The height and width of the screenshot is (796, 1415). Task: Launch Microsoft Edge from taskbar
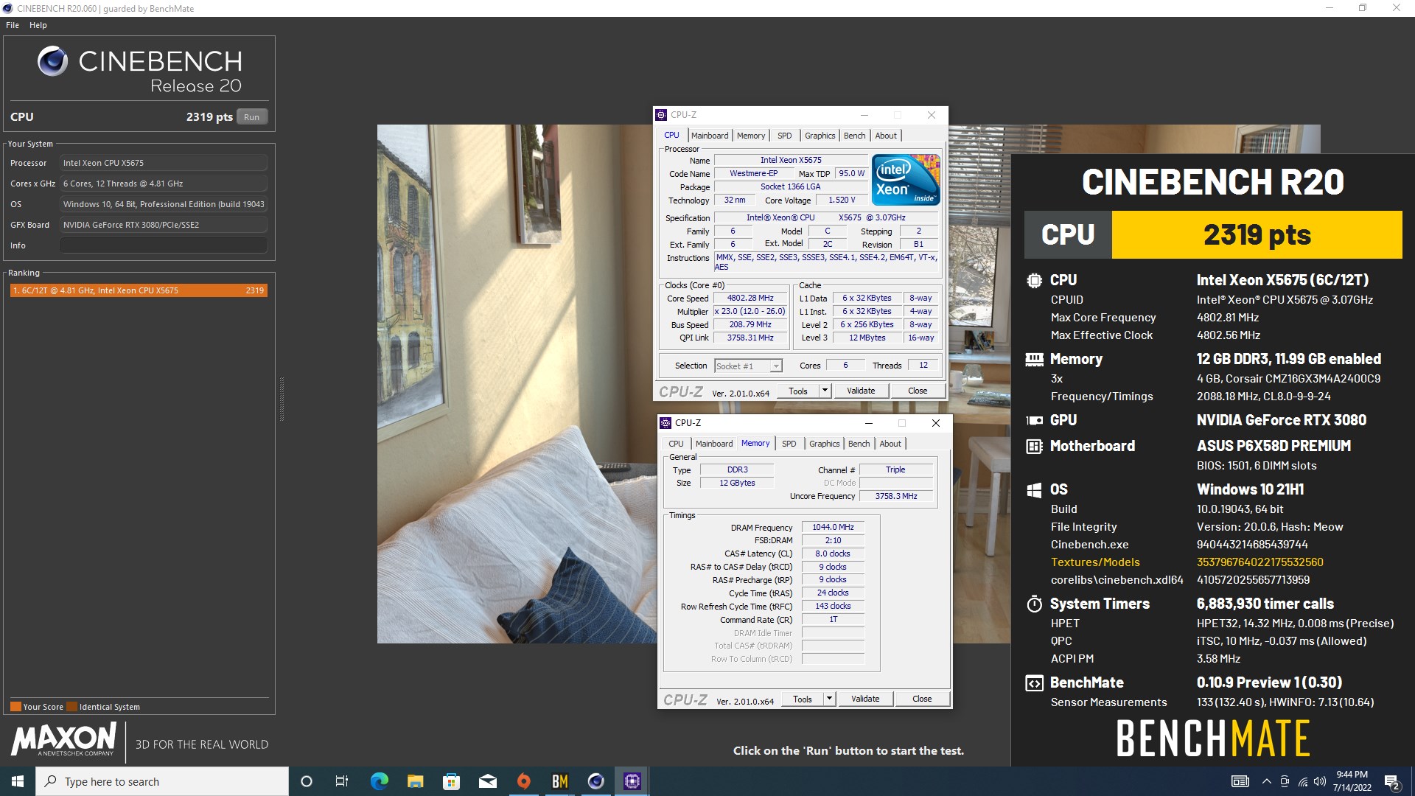(x=379, y=781)
